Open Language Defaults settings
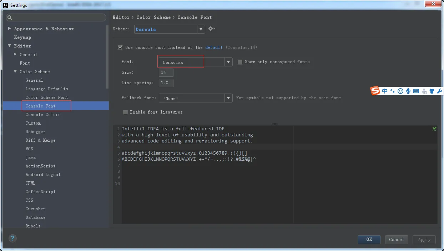444x251 pixels. click(x=46, y=89)
